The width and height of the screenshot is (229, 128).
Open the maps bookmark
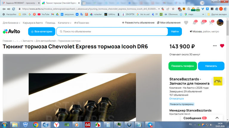point(189,14)
